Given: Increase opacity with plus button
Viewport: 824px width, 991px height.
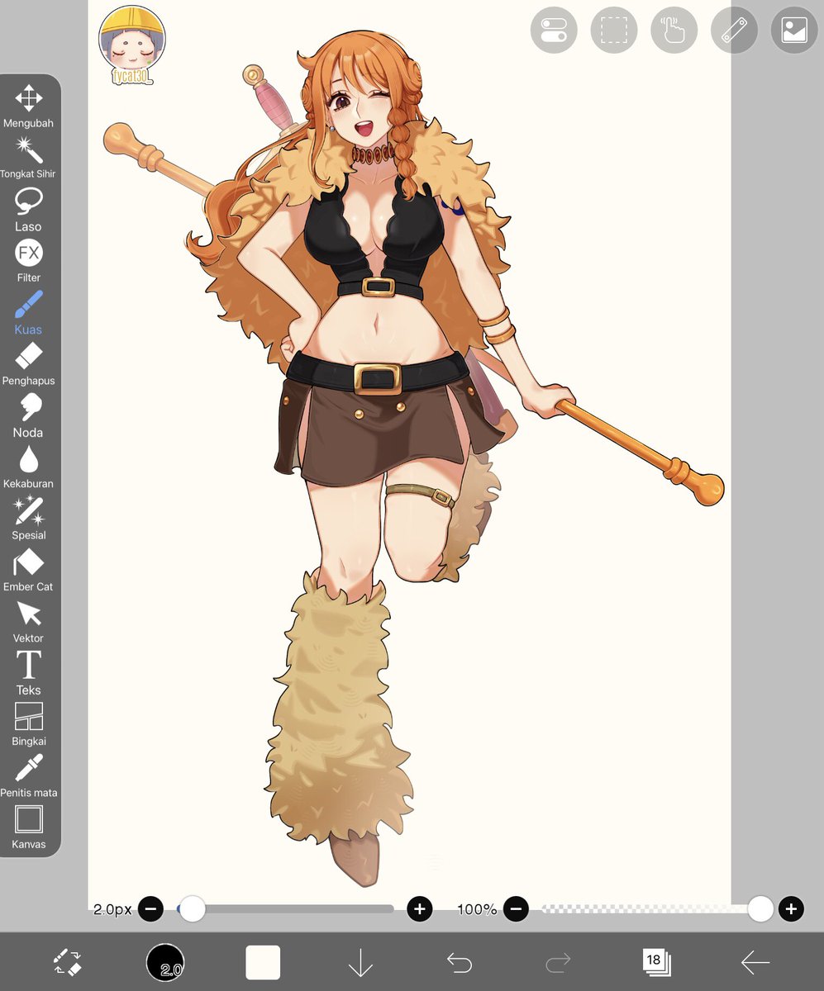Looking at the screenshot, I should 791,909.
